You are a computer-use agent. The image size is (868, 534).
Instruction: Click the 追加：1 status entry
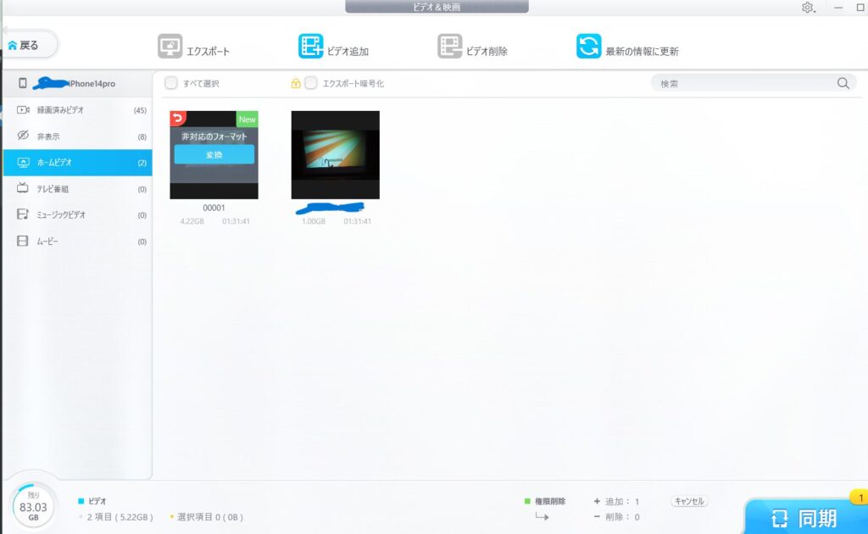point(617,501)
